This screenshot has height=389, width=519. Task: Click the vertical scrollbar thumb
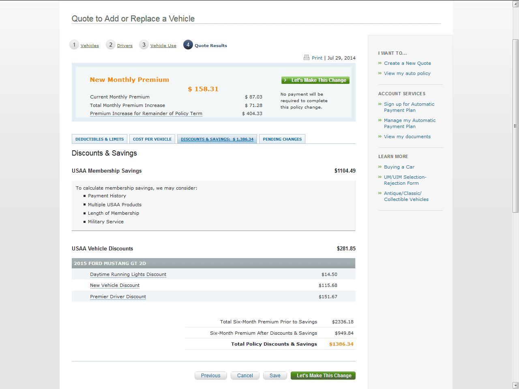[515, 126]
